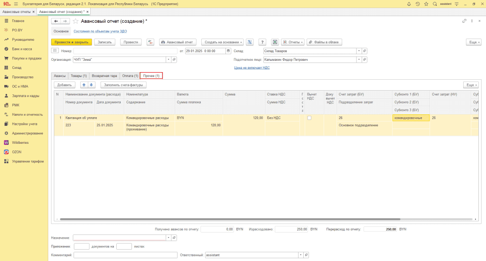486x261 pixels.
Task: Expand the Создать на основании dropdown
Action: coord(222,42)
